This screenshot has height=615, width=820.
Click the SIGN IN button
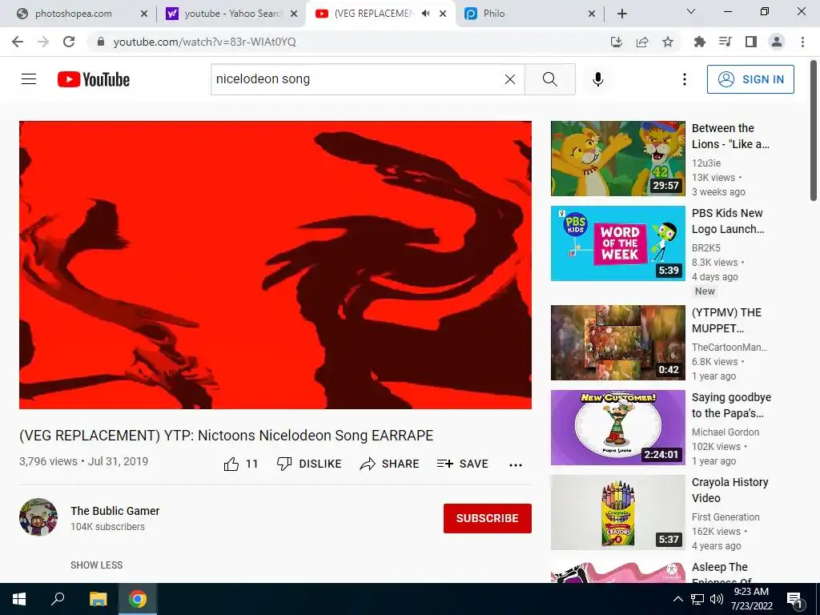(750, 79)
